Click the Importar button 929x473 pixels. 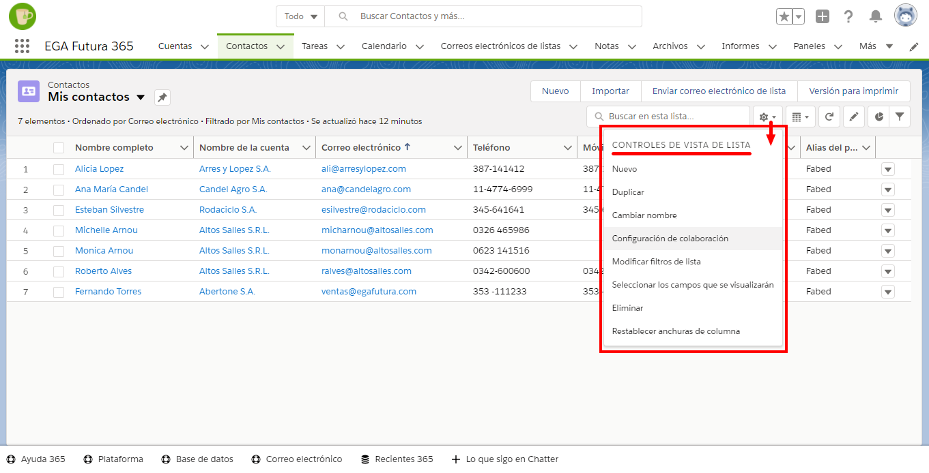point(610,91)
